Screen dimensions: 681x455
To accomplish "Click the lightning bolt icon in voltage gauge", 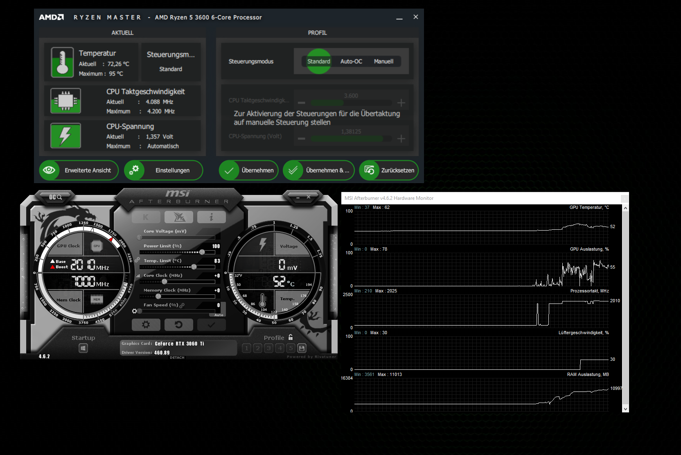I will point(263,244).
